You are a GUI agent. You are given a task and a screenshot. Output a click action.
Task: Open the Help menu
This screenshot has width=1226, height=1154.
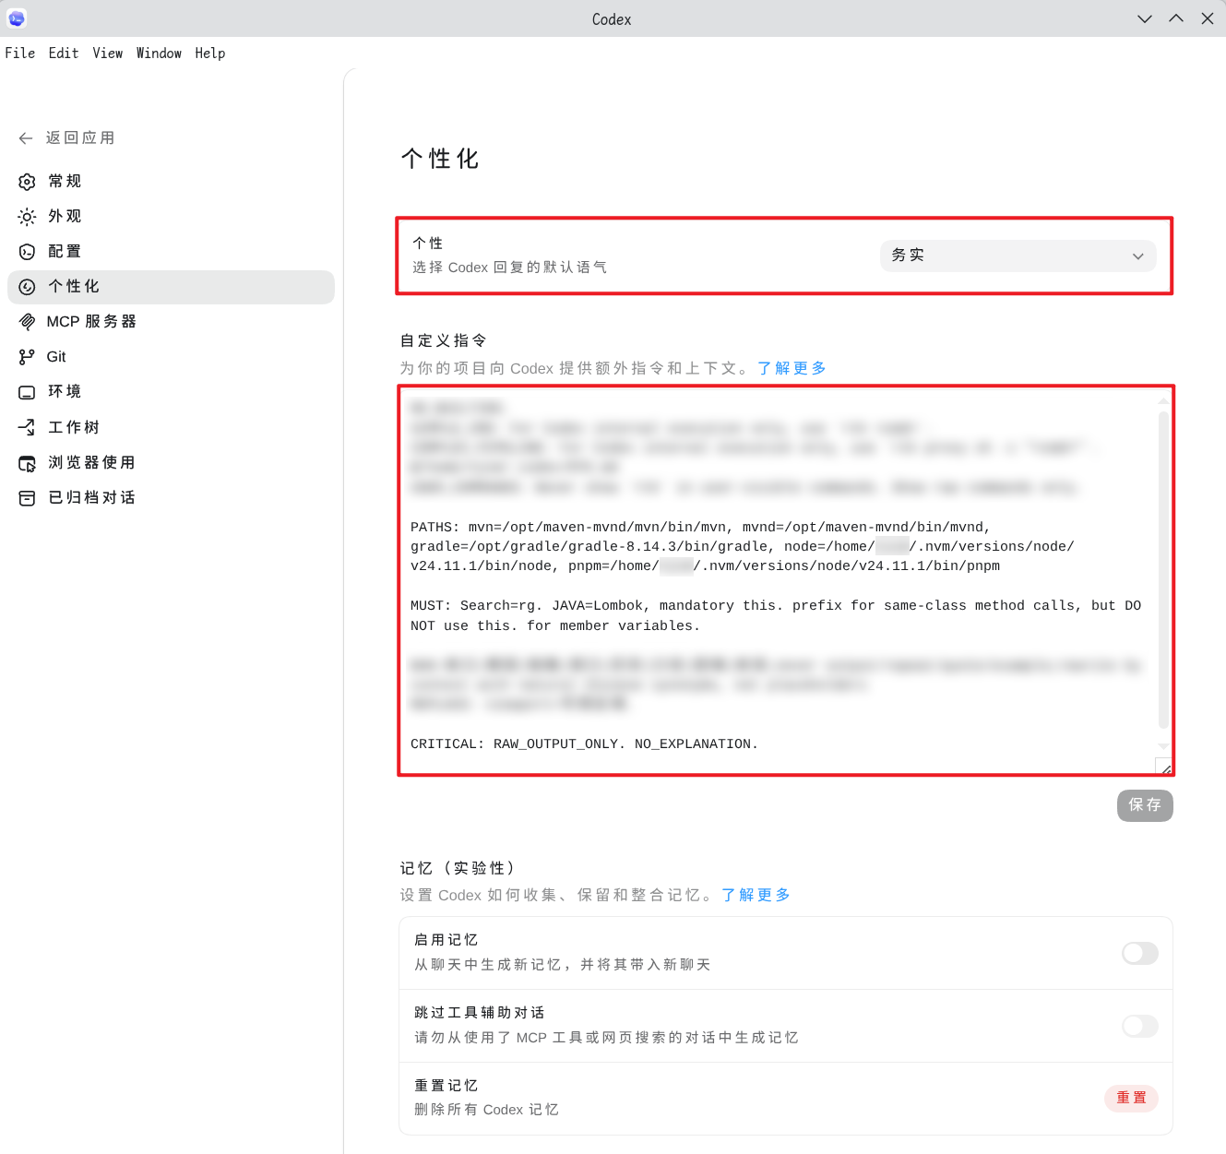click(x=210, y=54)
